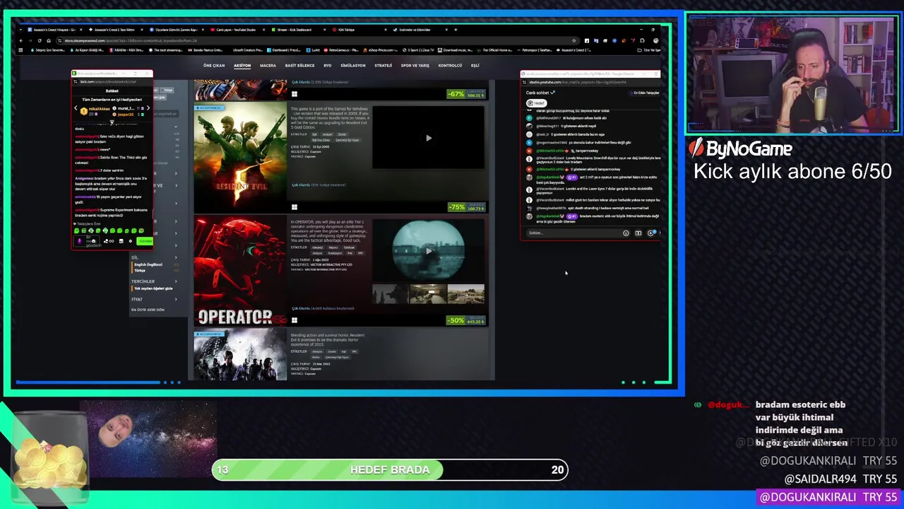This screenshot has width=904, height=509.
Task: Open SPOR VE YARIŞ category
Action: pyautogui.click(x=415, y=65)
